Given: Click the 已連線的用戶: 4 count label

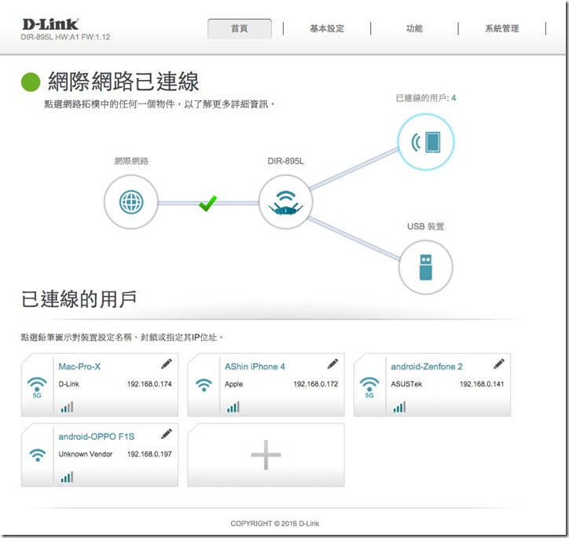Looking at the screenshot, I should [426, 98].
